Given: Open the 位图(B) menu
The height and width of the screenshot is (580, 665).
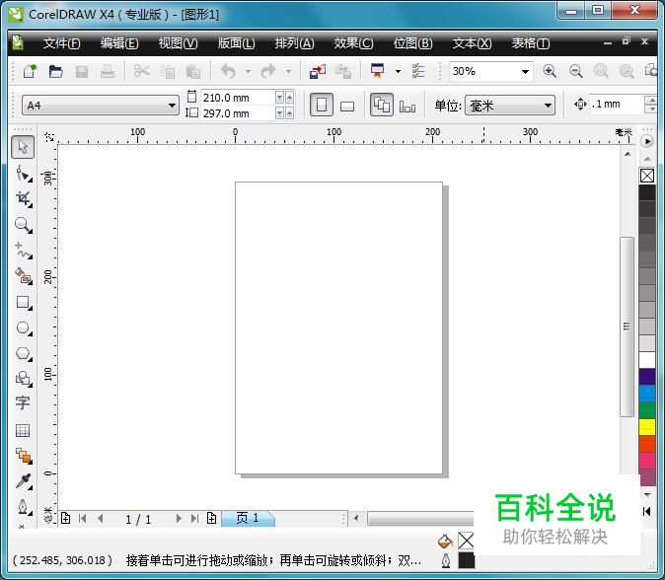Looking at the screenshot, I should tap(413, 43).
